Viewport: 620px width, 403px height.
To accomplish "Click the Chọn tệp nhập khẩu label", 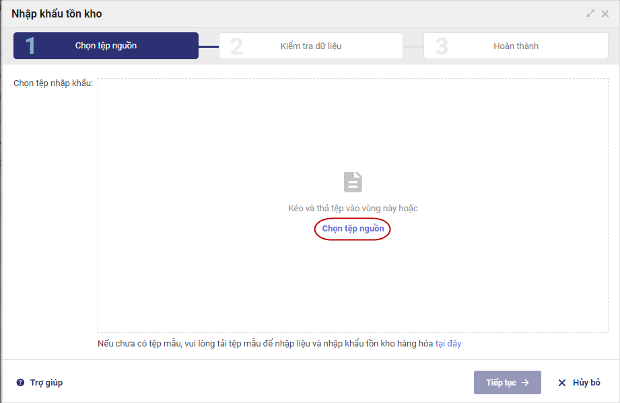I will [53, 83].
